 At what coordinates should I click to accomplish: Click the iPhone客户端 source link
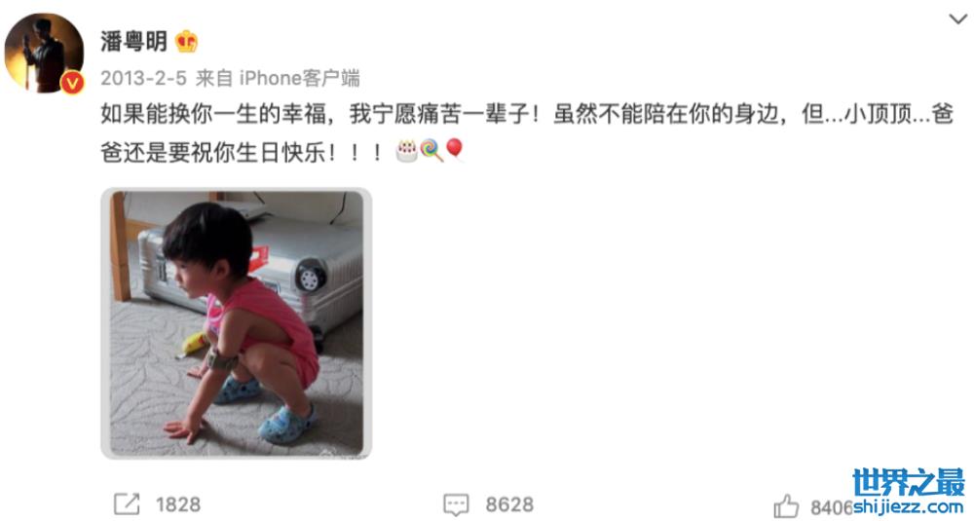[299, 78]
